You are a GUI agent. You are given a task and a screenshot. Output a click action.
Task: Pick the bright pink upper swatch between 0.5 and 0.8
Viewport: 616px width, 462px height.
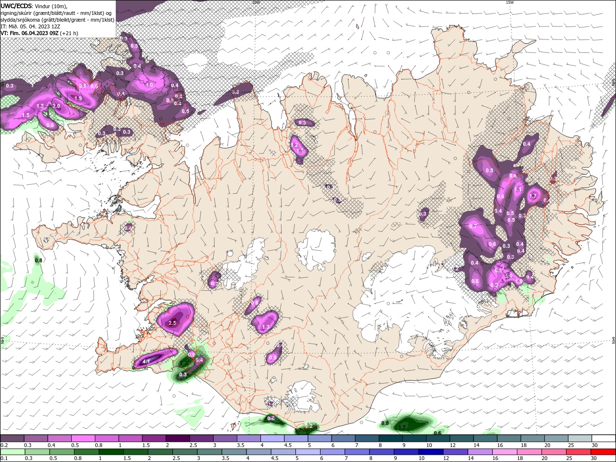[x=83, y=438]
